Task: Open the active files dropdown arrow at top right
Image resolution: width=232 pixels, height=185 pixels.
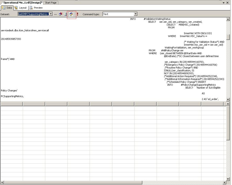Action: (224, 3)
